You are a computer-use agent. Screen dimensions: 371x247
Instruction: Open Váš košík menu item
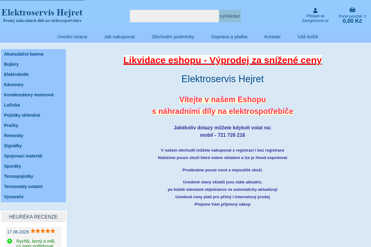(x=308, y=37)
